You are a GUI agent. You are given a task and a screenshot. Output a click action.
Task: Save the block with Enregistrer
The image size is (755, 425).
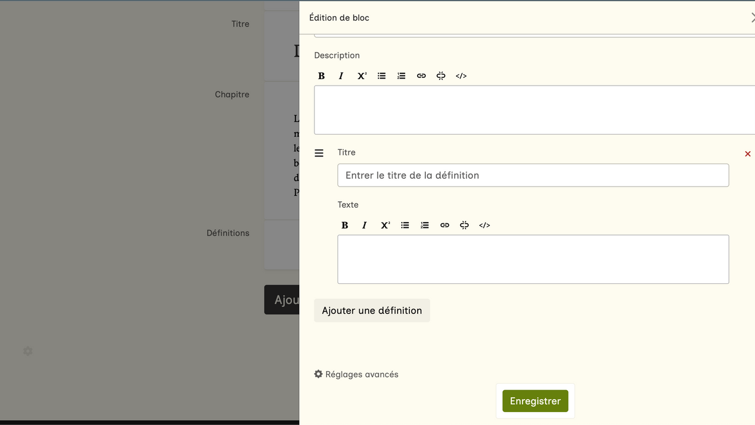click(535, 401)
